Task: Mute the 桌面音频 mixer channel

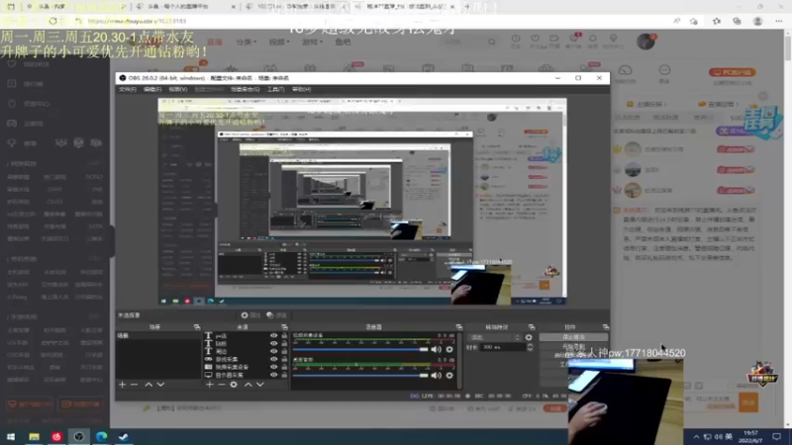Action: pyautogui.click(x=436, y=376)
